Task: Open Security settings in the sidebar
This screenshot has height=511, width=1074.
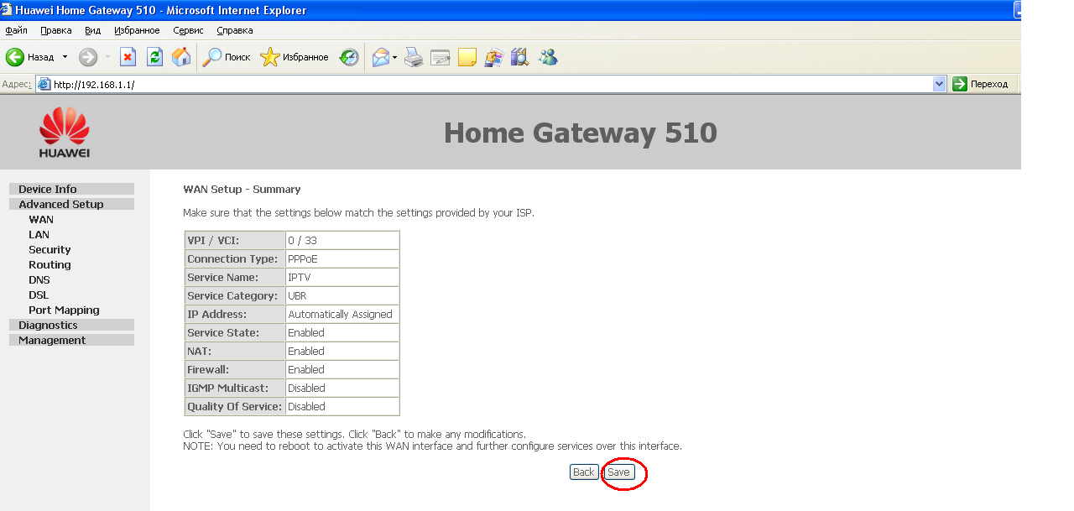Action: [x=50, y=250]
